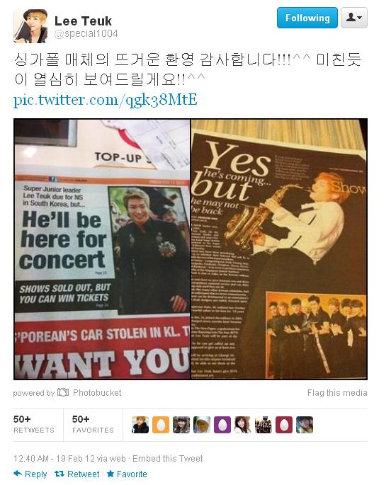Click Flag this media
The image size is (391, 485).
click(337, 392)
